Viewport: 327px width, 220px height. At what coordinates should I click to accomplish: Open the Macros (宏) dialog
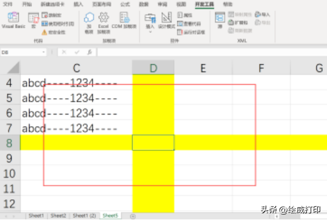[x=33, y=20]
